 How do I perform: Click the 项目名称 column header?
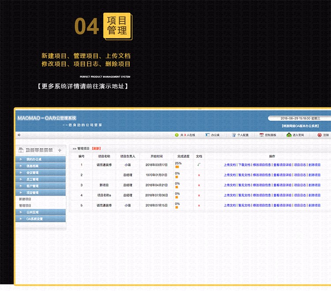click(104, 156)
